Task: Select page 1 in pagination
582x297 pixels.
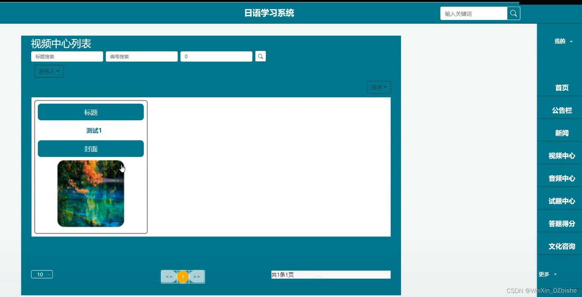Action: pyautogui.click(x=183, y=277)
